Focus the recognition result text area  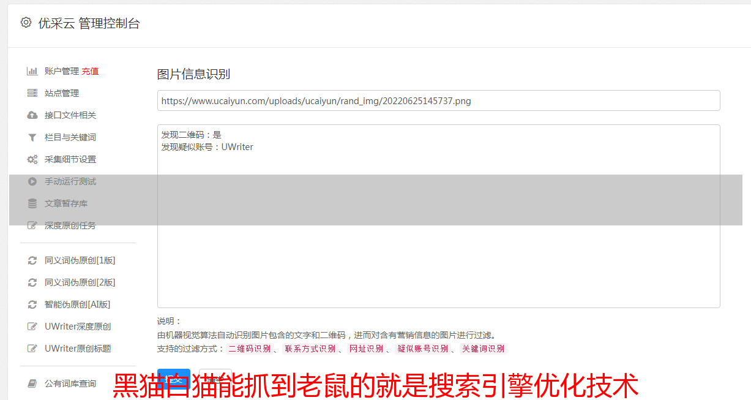click(438, 216)
